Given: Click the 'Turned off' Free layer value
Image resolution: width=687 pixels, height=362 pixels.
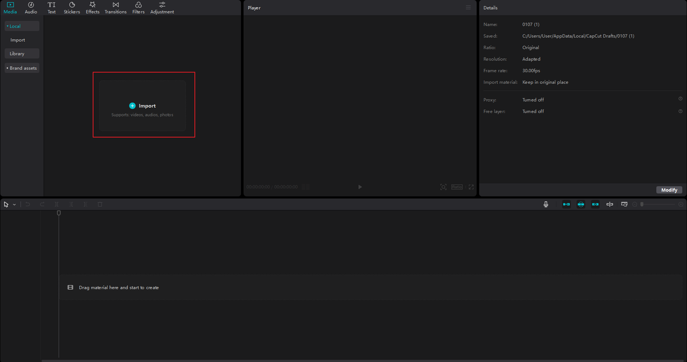Looking at the screenshot, I should (x=533, y=111).
